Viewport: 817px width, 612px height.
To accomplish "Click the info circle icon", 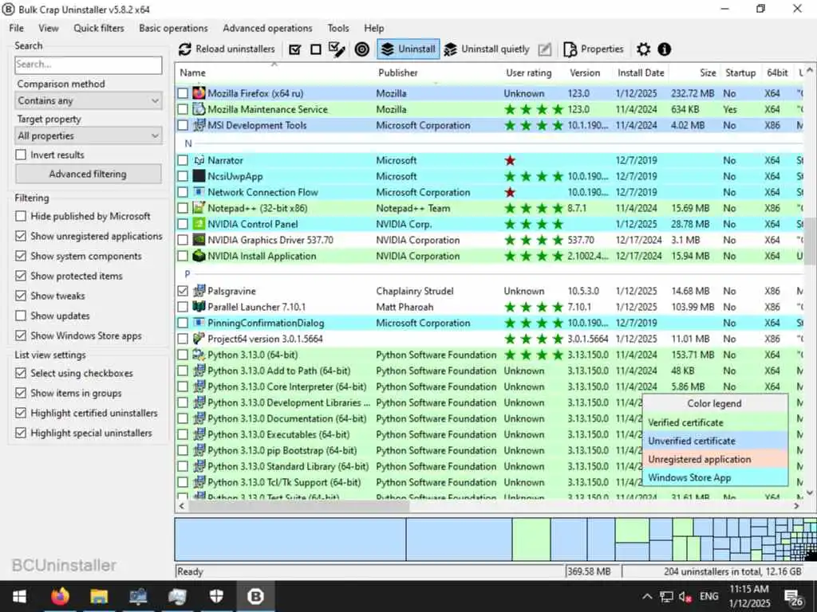I will pyautogui.click(x=664, y=49).
